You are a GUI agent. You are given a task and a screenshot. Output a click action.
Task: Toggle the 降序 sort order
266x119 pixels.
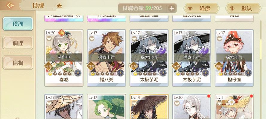click(x=201, y=8)
